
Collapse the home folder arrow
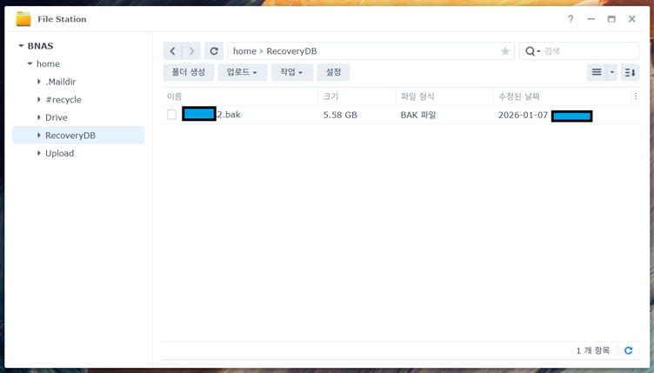pyautogui.click(x=30, y=63)
